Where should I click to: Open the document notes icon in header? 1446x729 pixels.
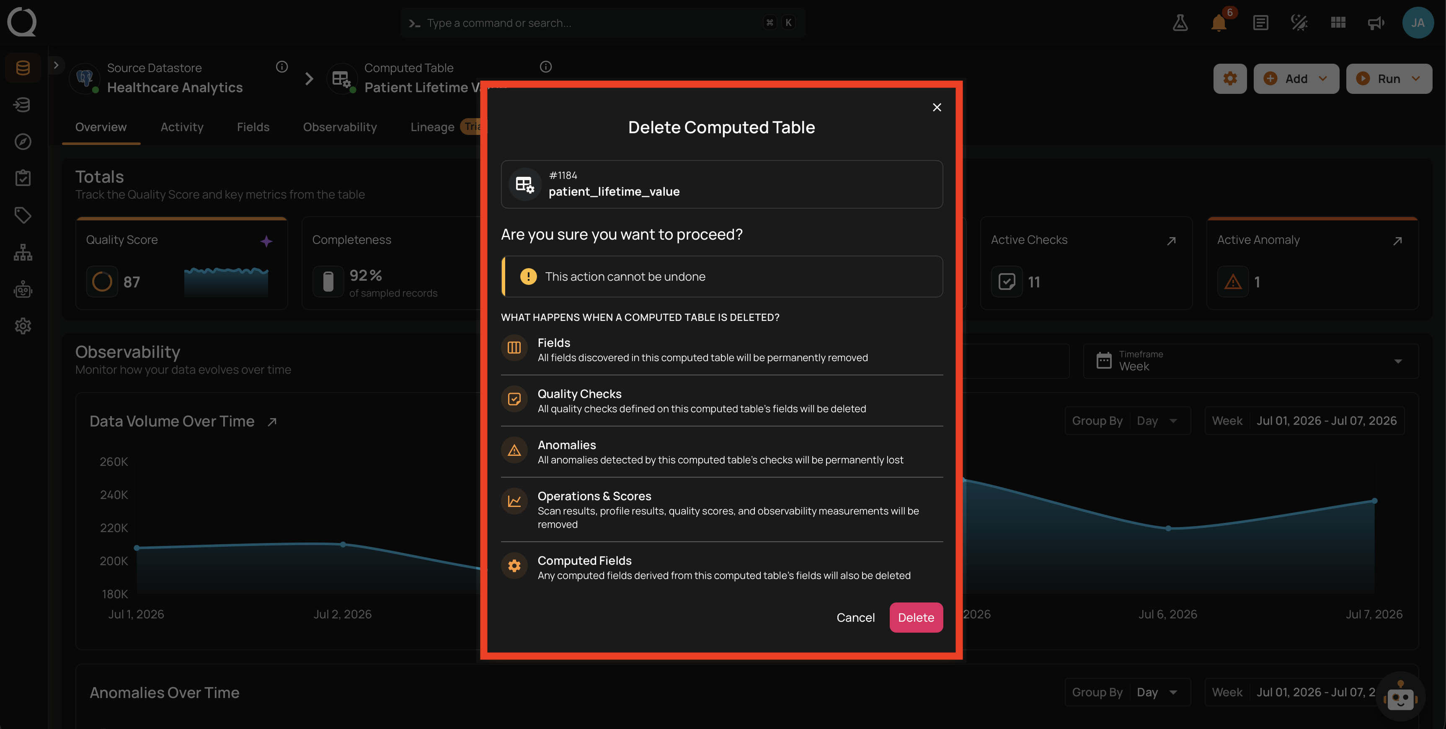click(1260, 23)
